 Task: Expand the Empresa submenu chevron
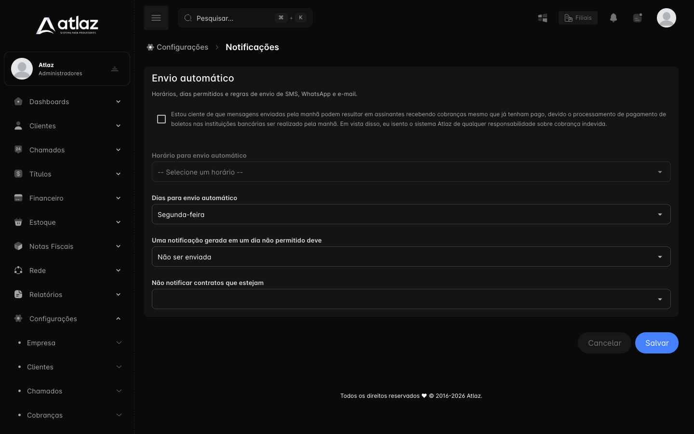click(x=119, y=342)
